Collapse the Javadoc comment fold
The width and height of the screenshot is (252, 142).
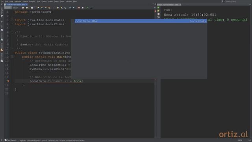click(12, 32)
